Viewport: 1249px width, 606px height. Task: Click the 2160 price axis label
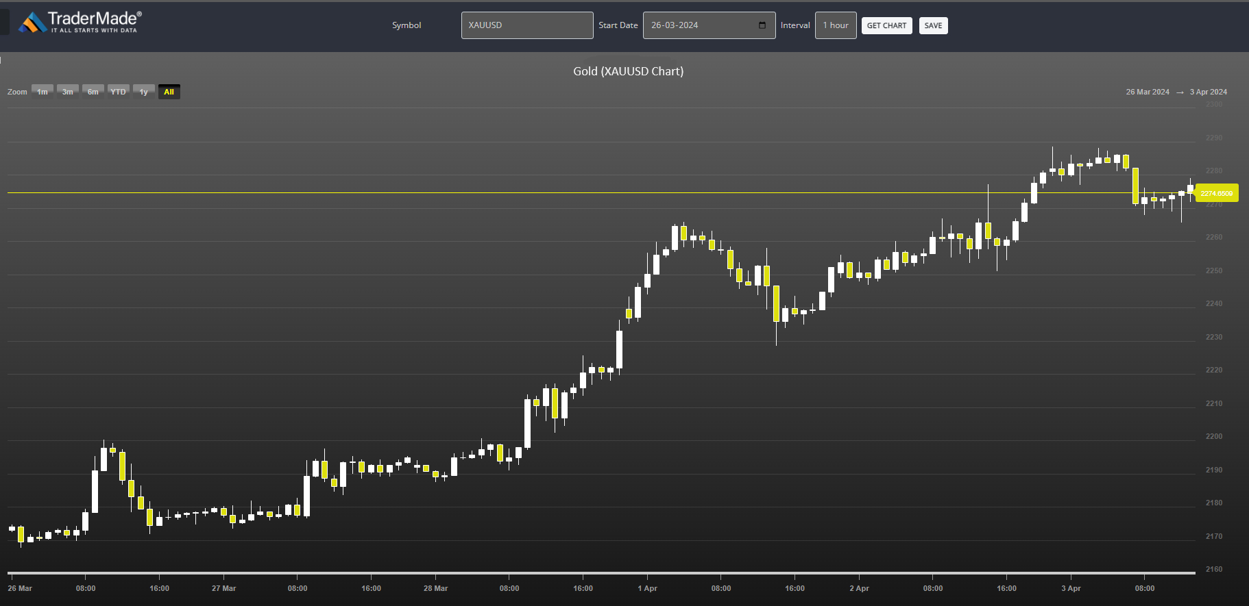(x=1214, y=569)
